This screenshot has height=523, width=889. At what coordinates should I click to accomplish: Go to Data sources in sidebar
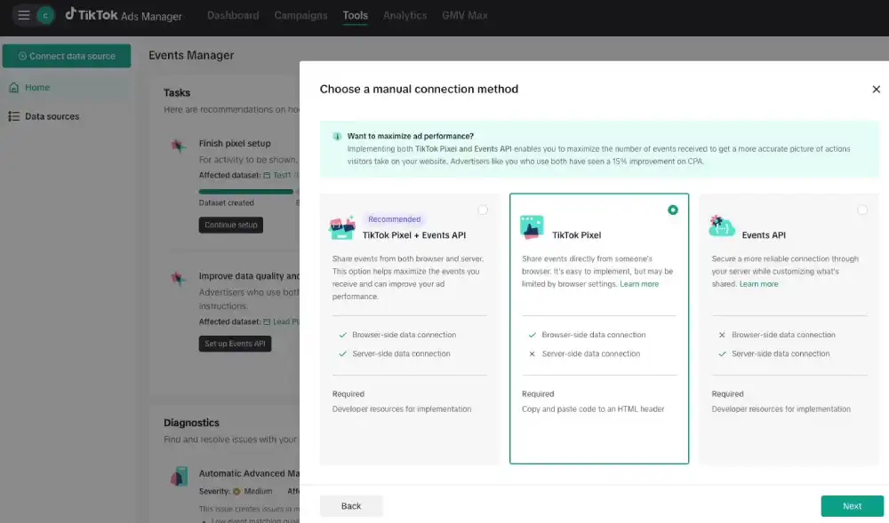[52, 116]
